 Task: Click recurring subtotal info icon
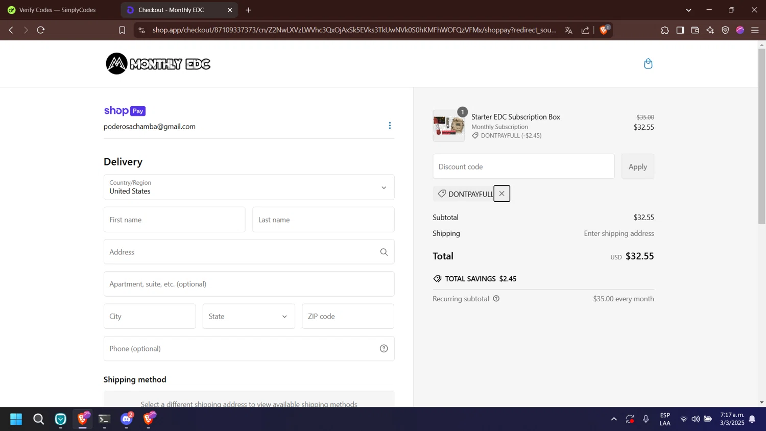click(x=496, y=299)
